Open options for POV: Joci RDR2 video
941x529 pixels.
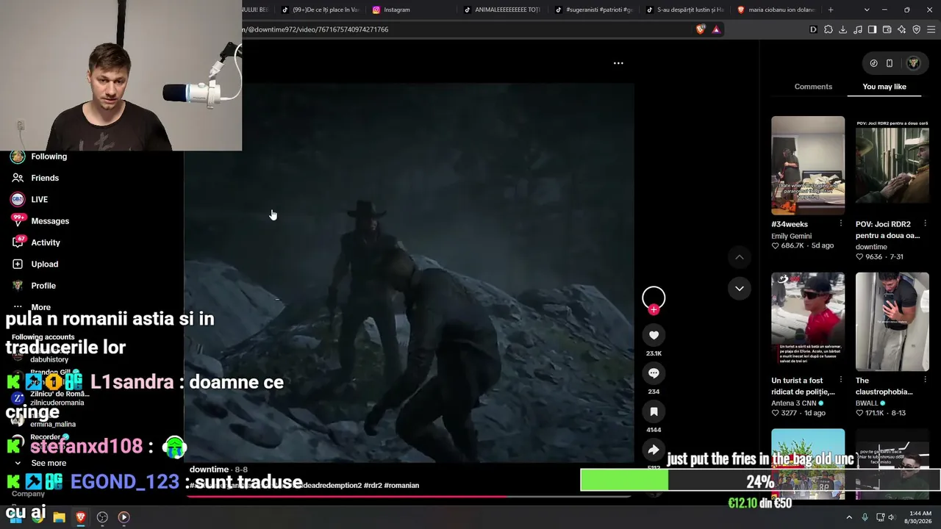coord(925,223)
